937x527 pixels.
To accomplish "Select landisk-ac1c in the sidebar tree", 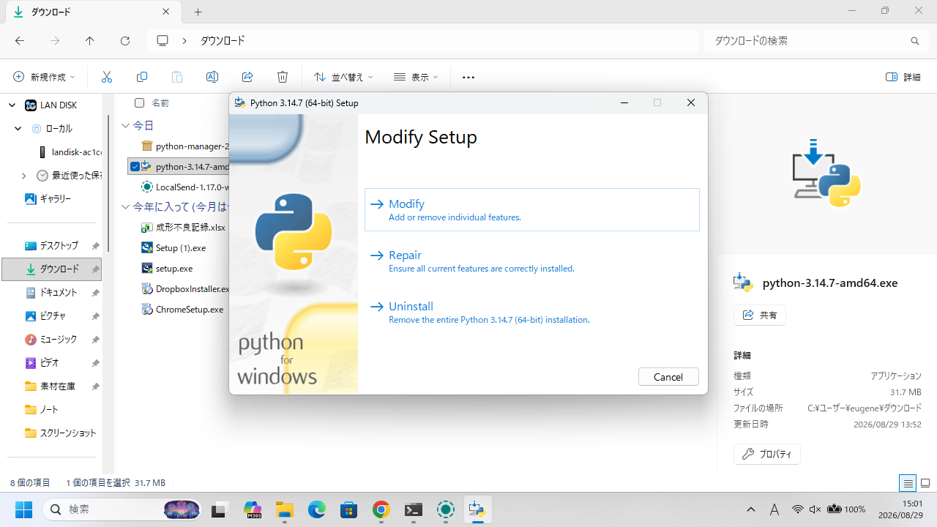I will coord(70,152).
